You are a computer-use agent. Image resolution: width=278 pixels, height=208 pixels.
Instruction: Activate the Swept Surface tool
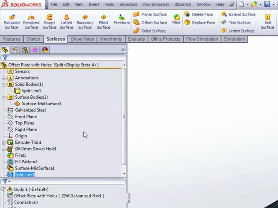49,22
